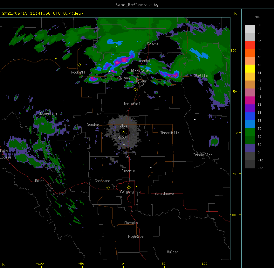Screen dimensions: 274x268
Task: Click the Okotoks label
Action: [x=131, y=223]
